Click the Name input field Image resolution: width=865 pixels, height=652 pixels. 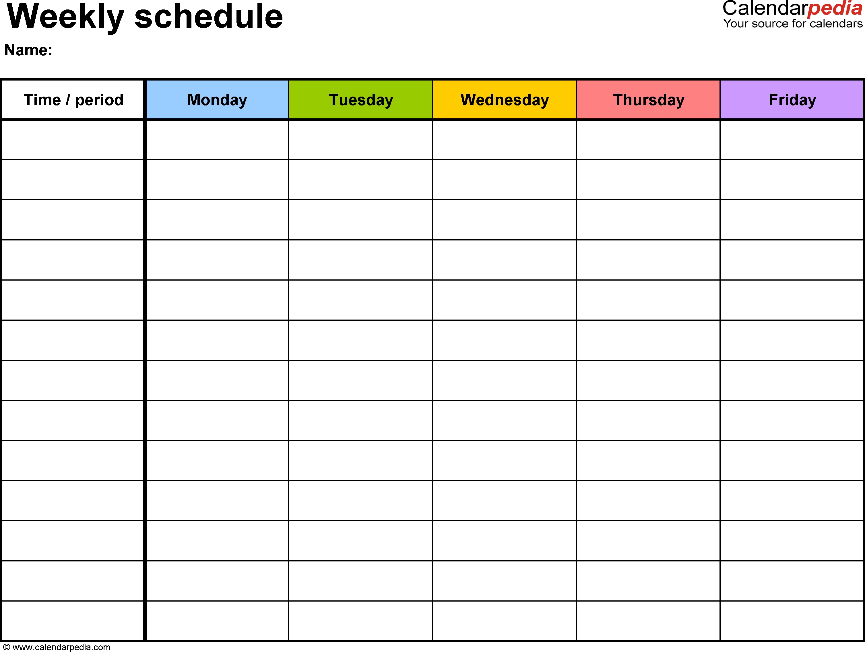click(x=137, y=51)
